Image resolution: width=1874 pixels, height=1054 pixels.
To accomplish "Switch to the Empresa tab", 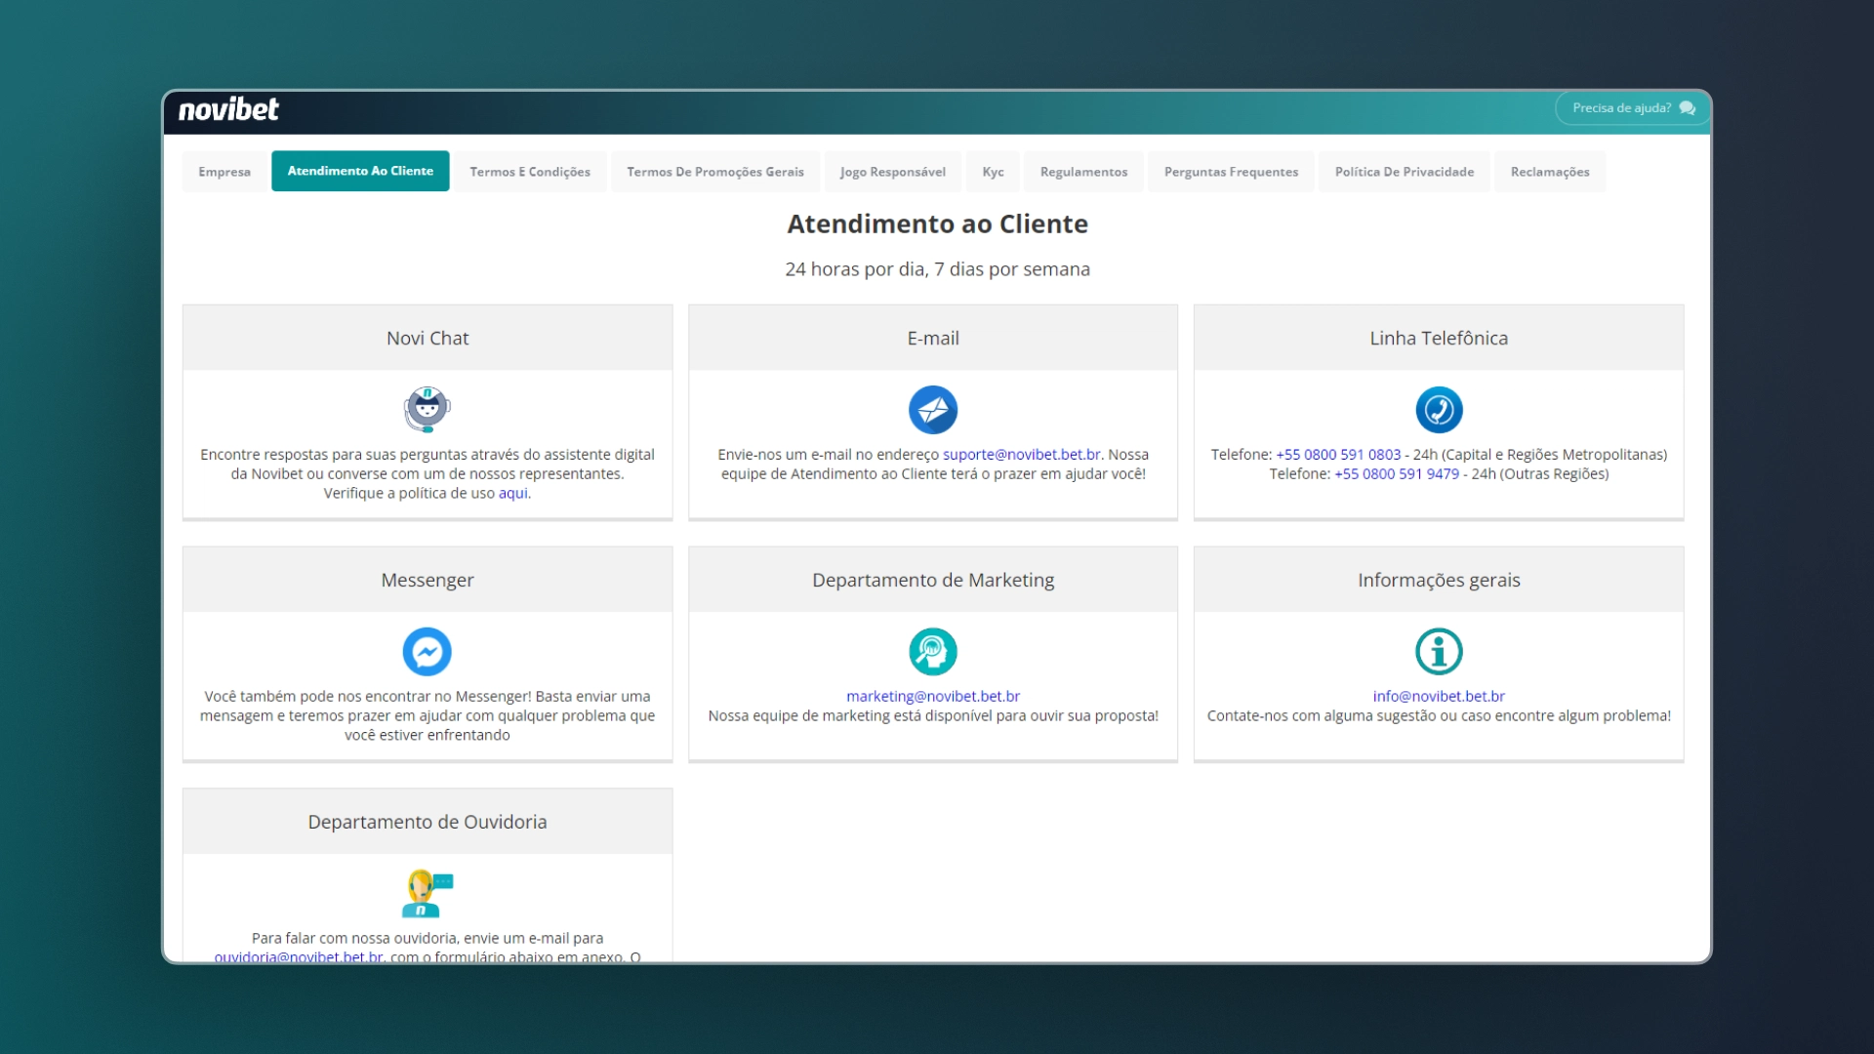I will [x=224, y=172].
